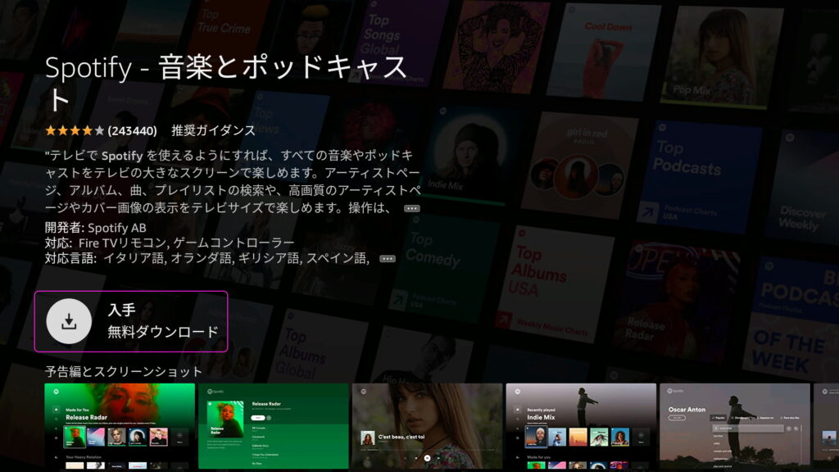Click the app description paragraph
Screen dimensions: 839x472
[x=233, y=181]
